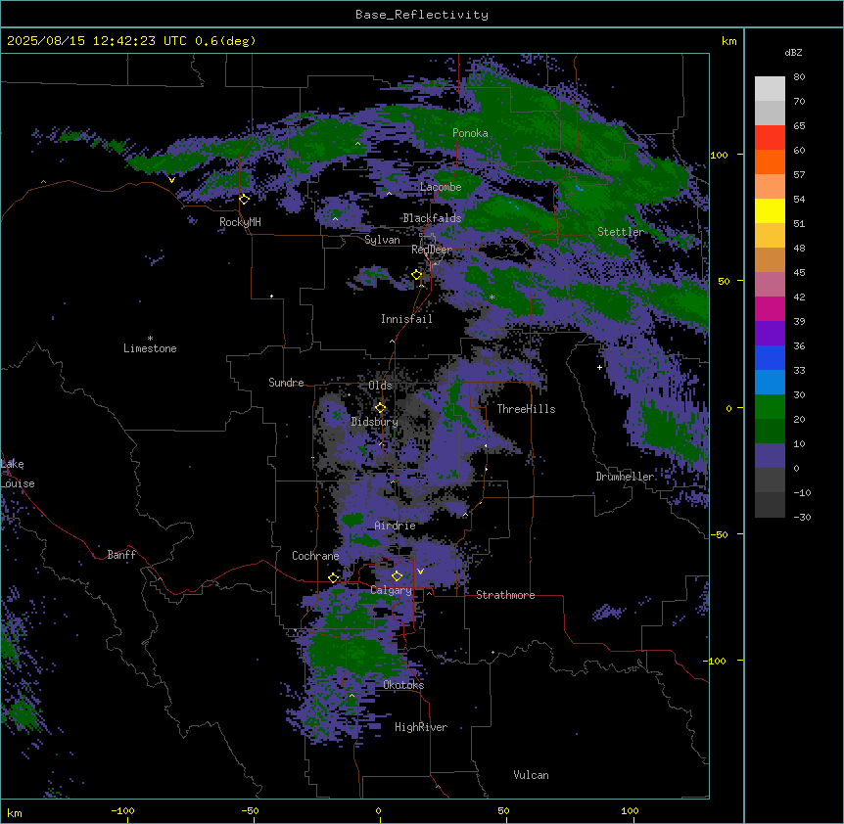Click the Didsbury town label
The width and height of the screenshot is (844, 824).
(375, 422)
